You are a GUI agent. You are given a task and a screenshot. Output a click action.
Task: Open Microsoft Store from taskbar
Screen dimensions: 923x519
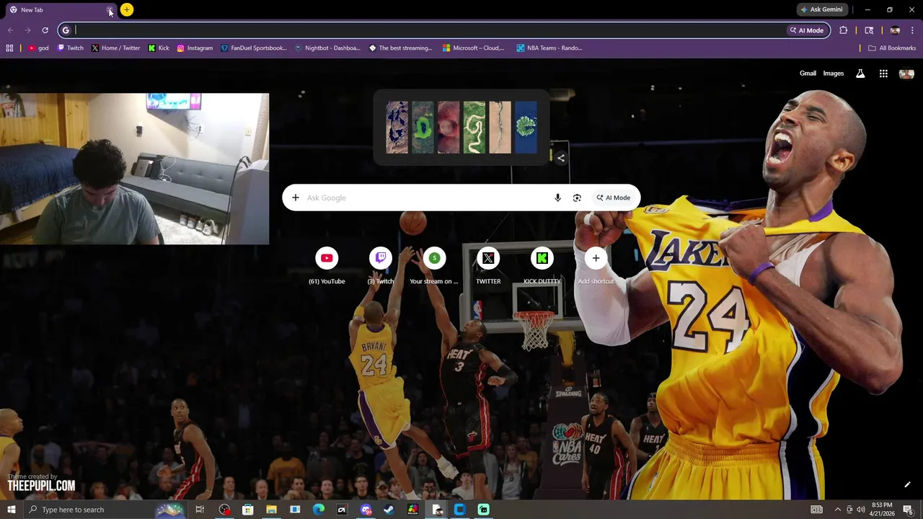point(248,510)
